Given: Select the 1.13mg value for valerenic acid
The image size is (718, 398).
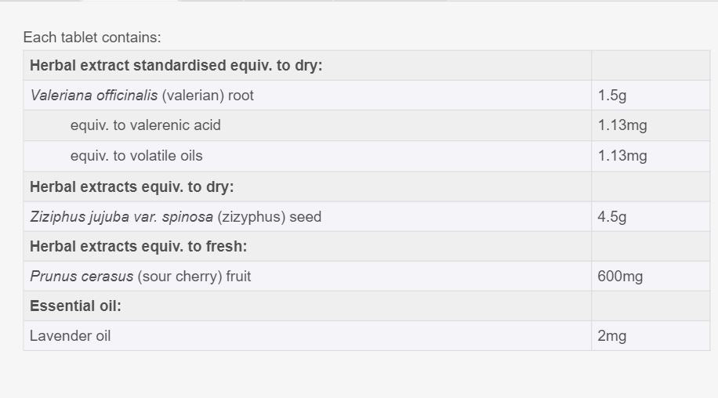Looking at the screenshot, I should pos(622,125).
